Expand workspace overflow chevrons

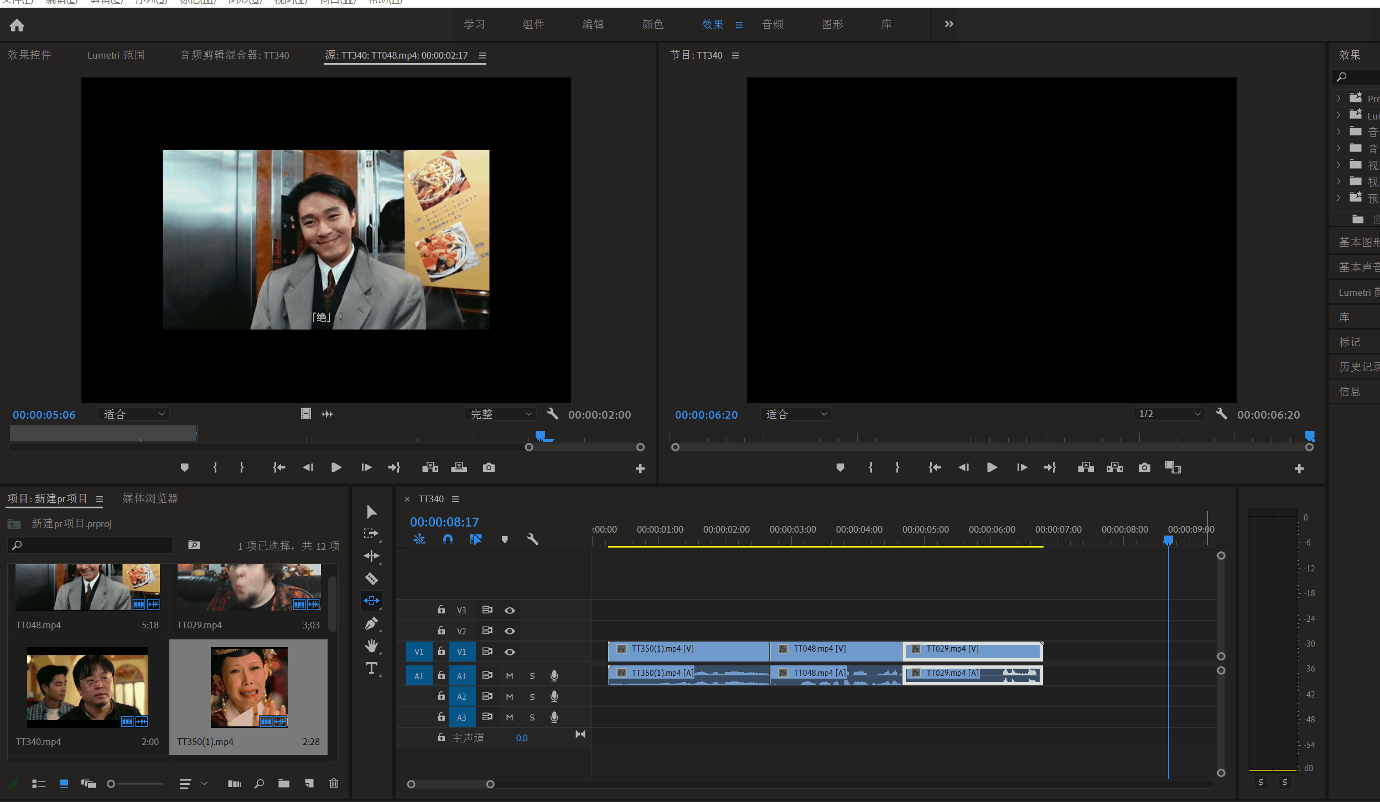click(949, 24)
